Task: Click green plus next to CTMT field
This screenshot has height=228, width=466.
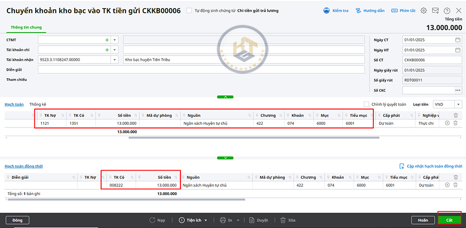Action: point(107,40)
